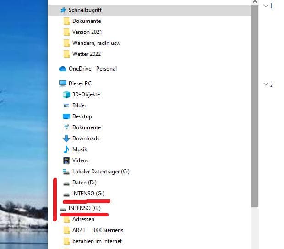
Task: Click the Musik note icon
Action: coord(66,149)
